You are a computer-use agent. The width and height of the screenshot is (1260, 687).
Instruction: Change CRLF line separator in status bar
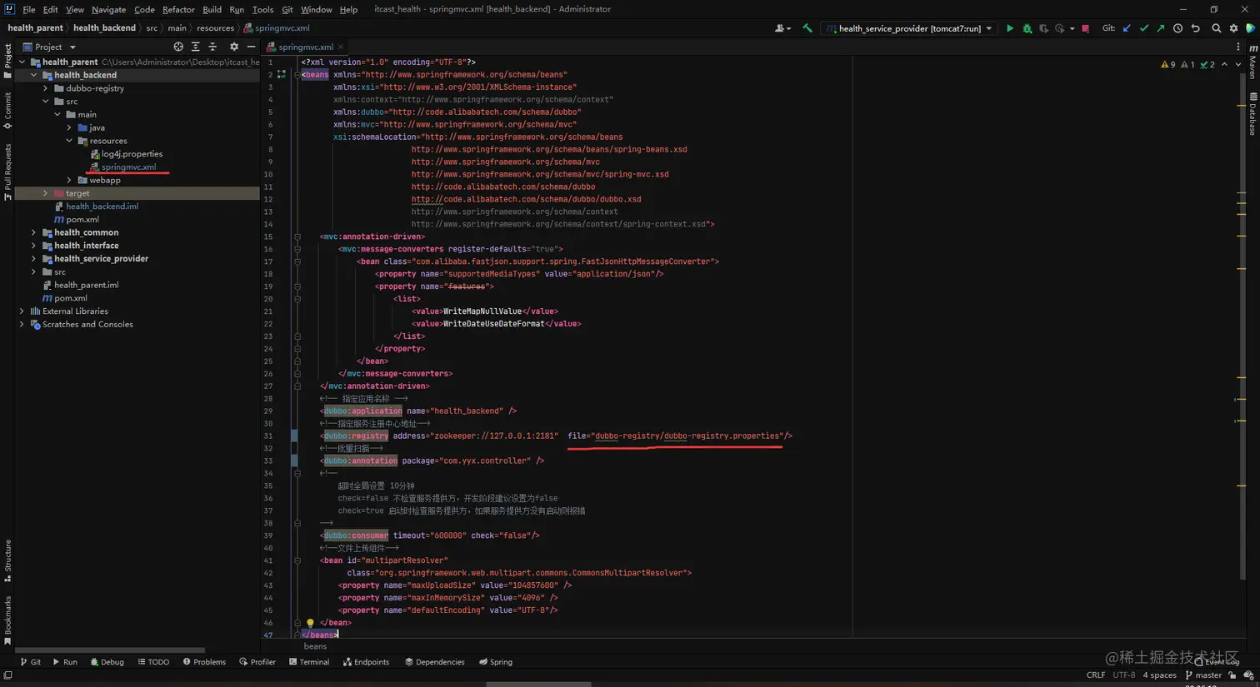(x=1096, y=675)
